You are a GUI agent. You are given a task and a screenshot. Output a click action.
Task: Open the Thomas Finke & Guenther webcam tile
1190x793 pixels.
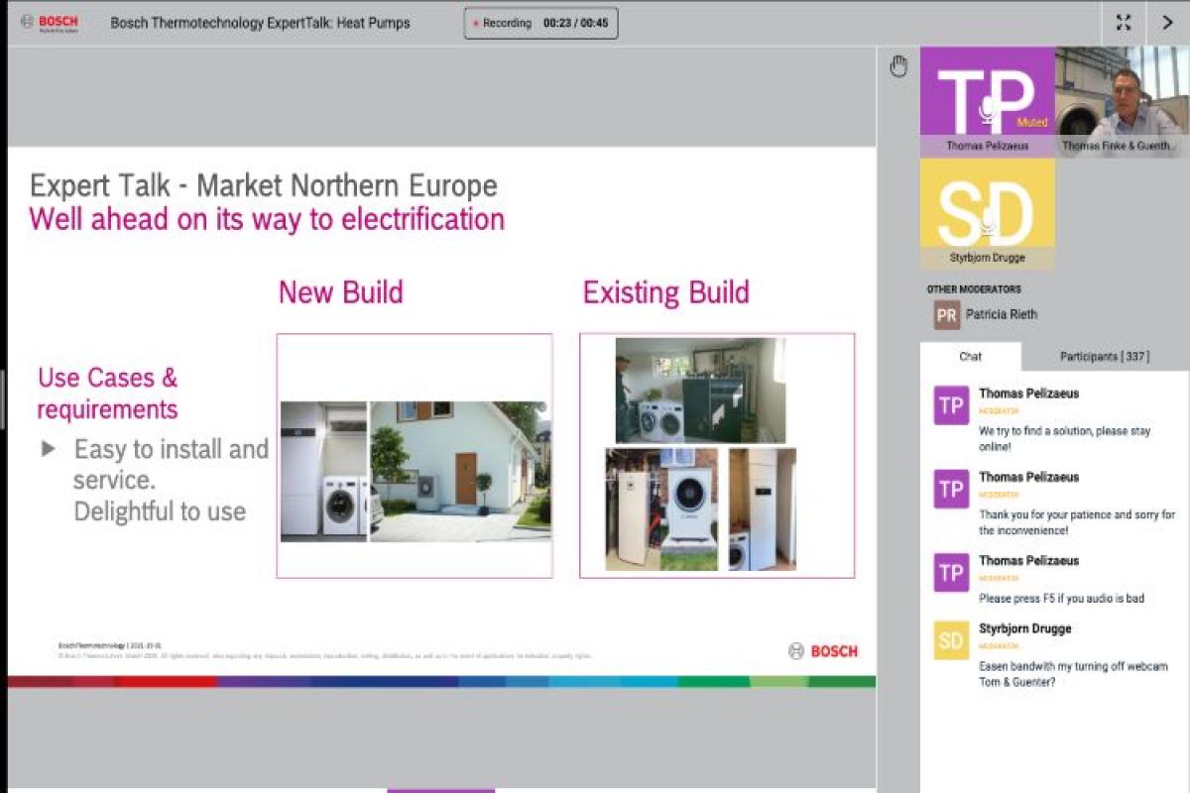click(1122, 101)
